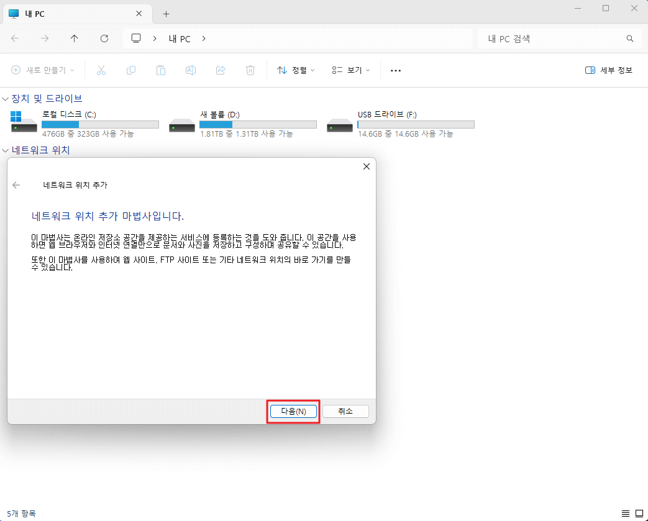Click the back navigation arrow in Explorer

coord(15,39)
